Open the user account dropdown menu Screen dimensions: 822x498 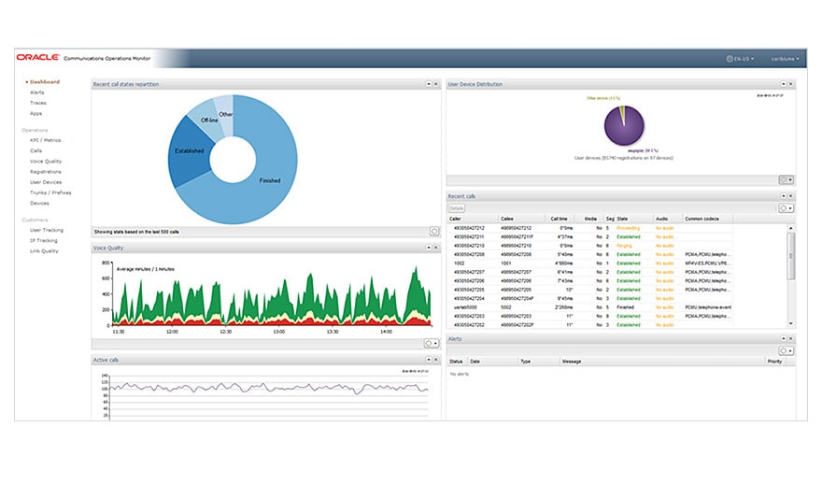[786, 59]
